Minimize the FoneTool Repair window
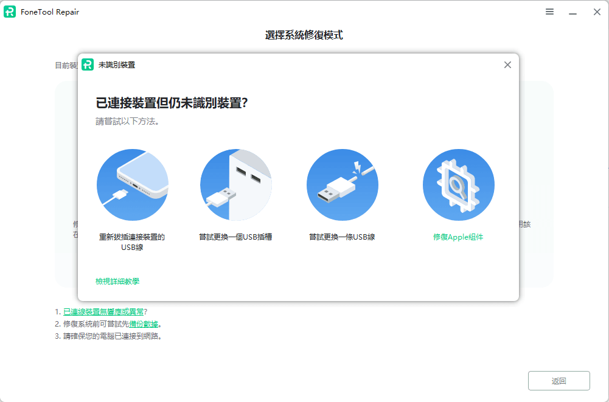Screen dimensions: 609x402 pos(572,12)
